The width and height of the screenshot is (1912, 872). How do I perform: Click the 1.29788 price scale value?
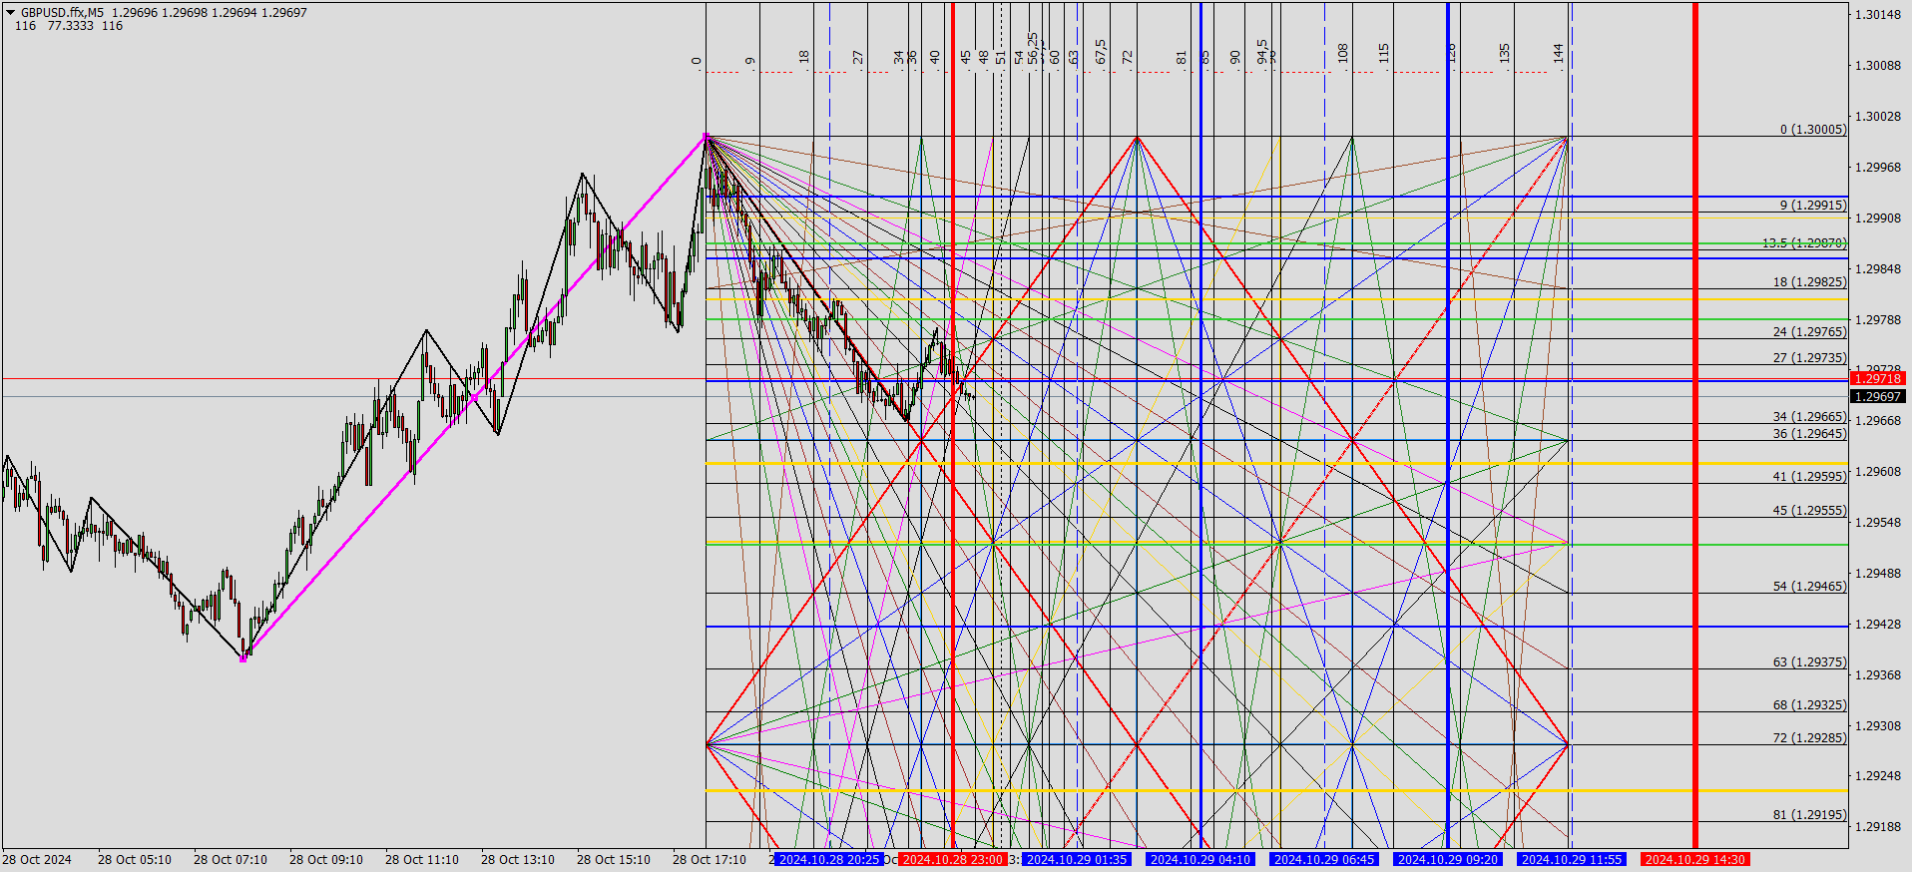[1878, 320]
